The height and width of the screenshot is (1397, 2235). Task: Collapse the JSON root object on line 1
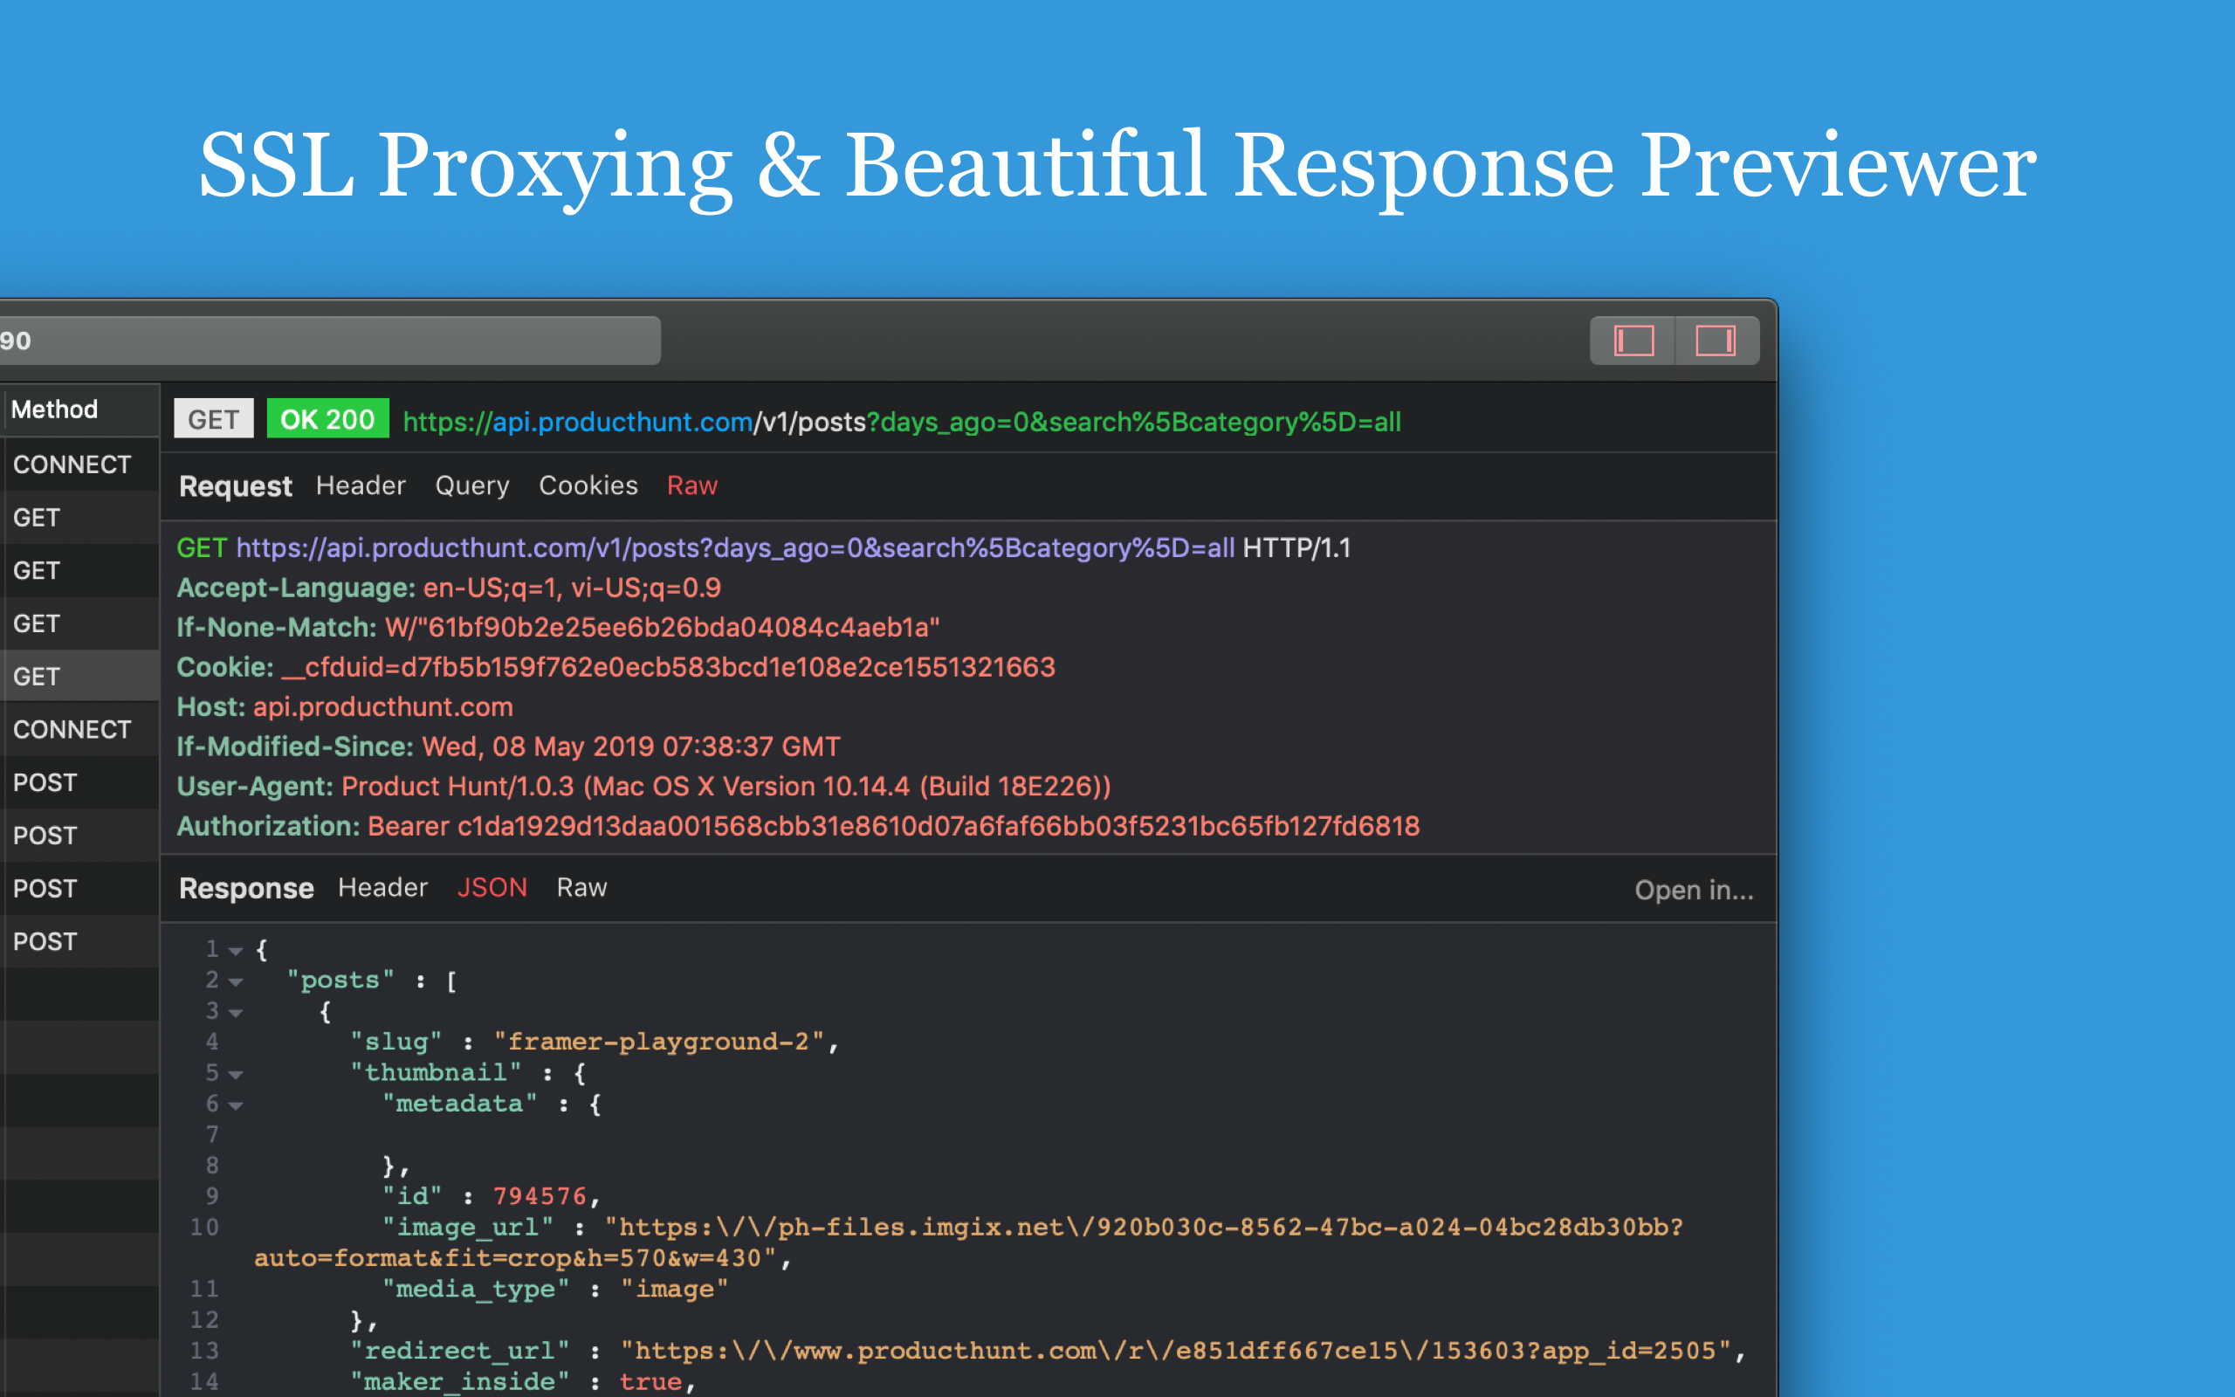[237, 951]
